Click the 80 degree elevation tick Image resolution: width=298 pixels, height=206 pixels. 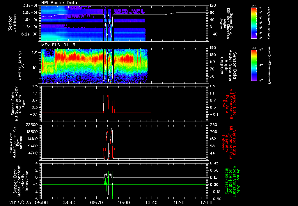point(212,13)
